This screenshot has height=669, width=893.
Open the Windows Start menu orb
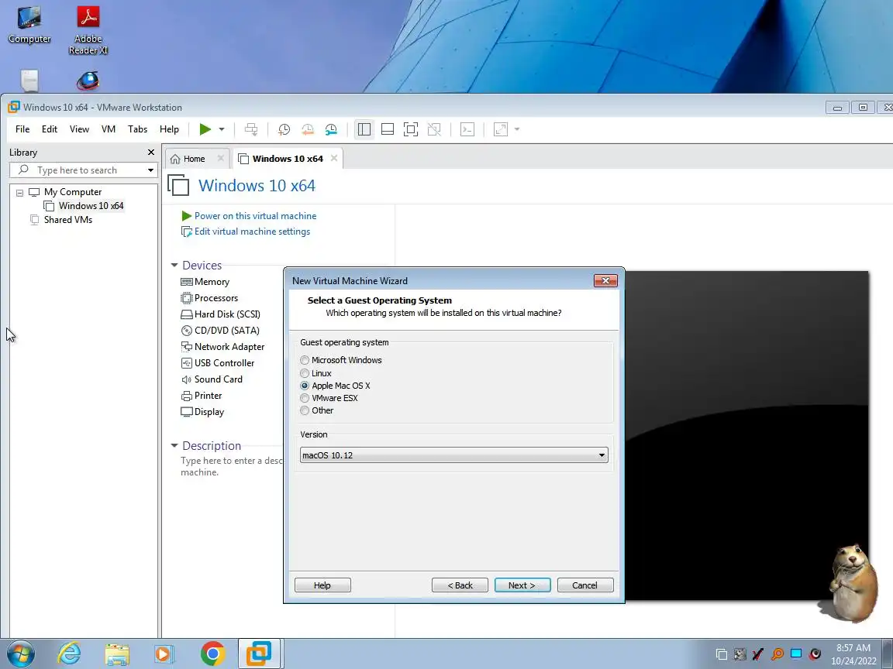[x=20, y=654]
